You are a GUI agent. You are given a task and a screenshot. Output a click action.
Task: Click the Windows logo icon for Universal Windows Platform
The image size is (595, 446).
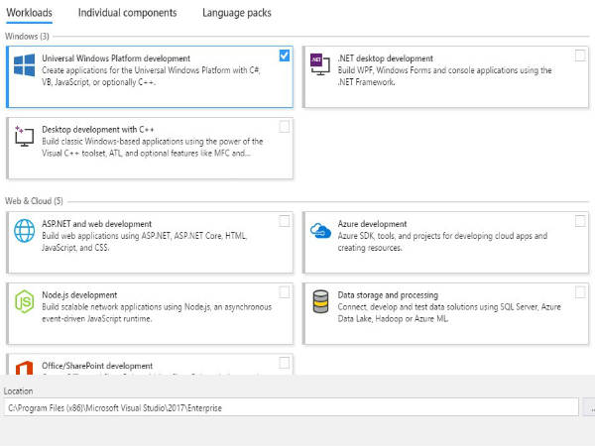(25, 67)
